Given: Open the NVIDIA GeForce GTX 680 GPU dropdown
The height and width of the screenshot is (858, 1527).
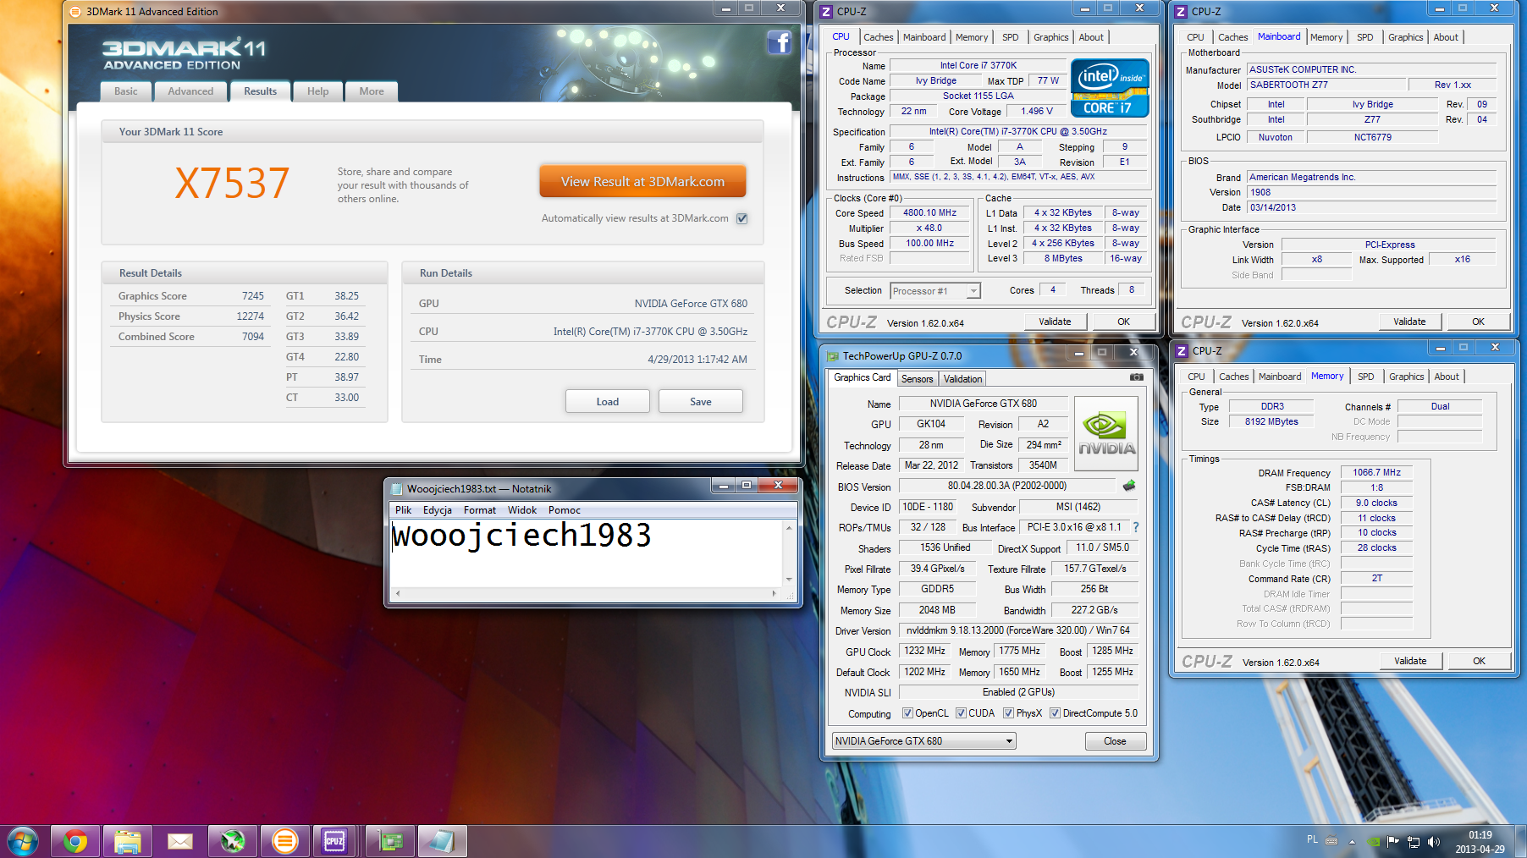Looking at the screenshot, I should coord(923,741).
